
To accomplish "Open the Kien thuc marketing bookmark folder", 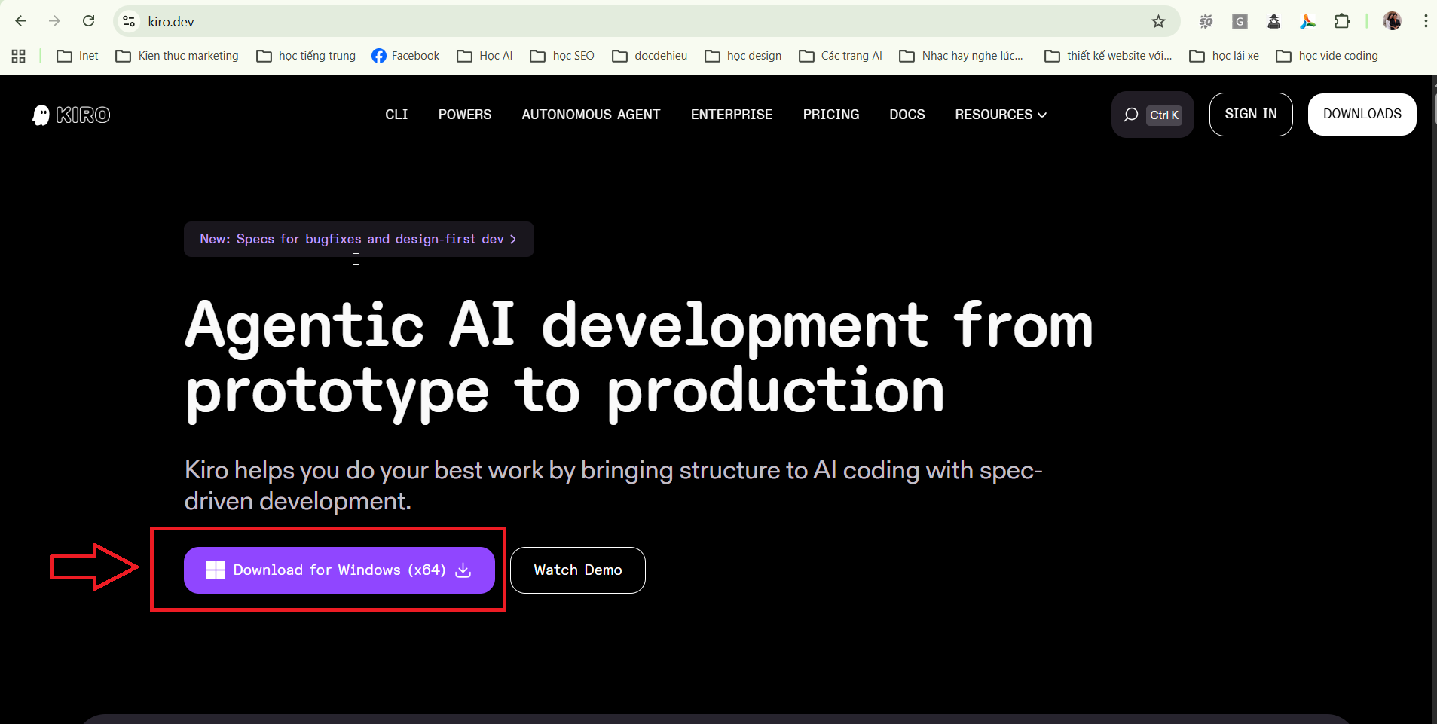I will (x=177, y=56).
